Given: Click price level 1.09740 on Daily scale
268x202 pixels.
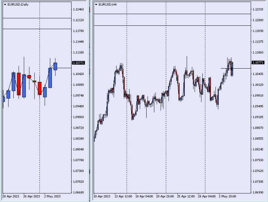Looking at the screenshot, I should pyautogui.click(x=78, y=96).
